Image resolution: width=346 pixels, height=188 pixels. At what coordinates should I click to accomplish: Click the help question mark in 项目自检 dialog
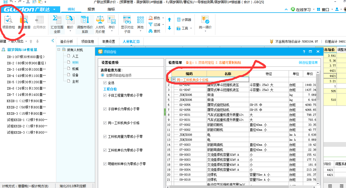[x=304, y=52]
